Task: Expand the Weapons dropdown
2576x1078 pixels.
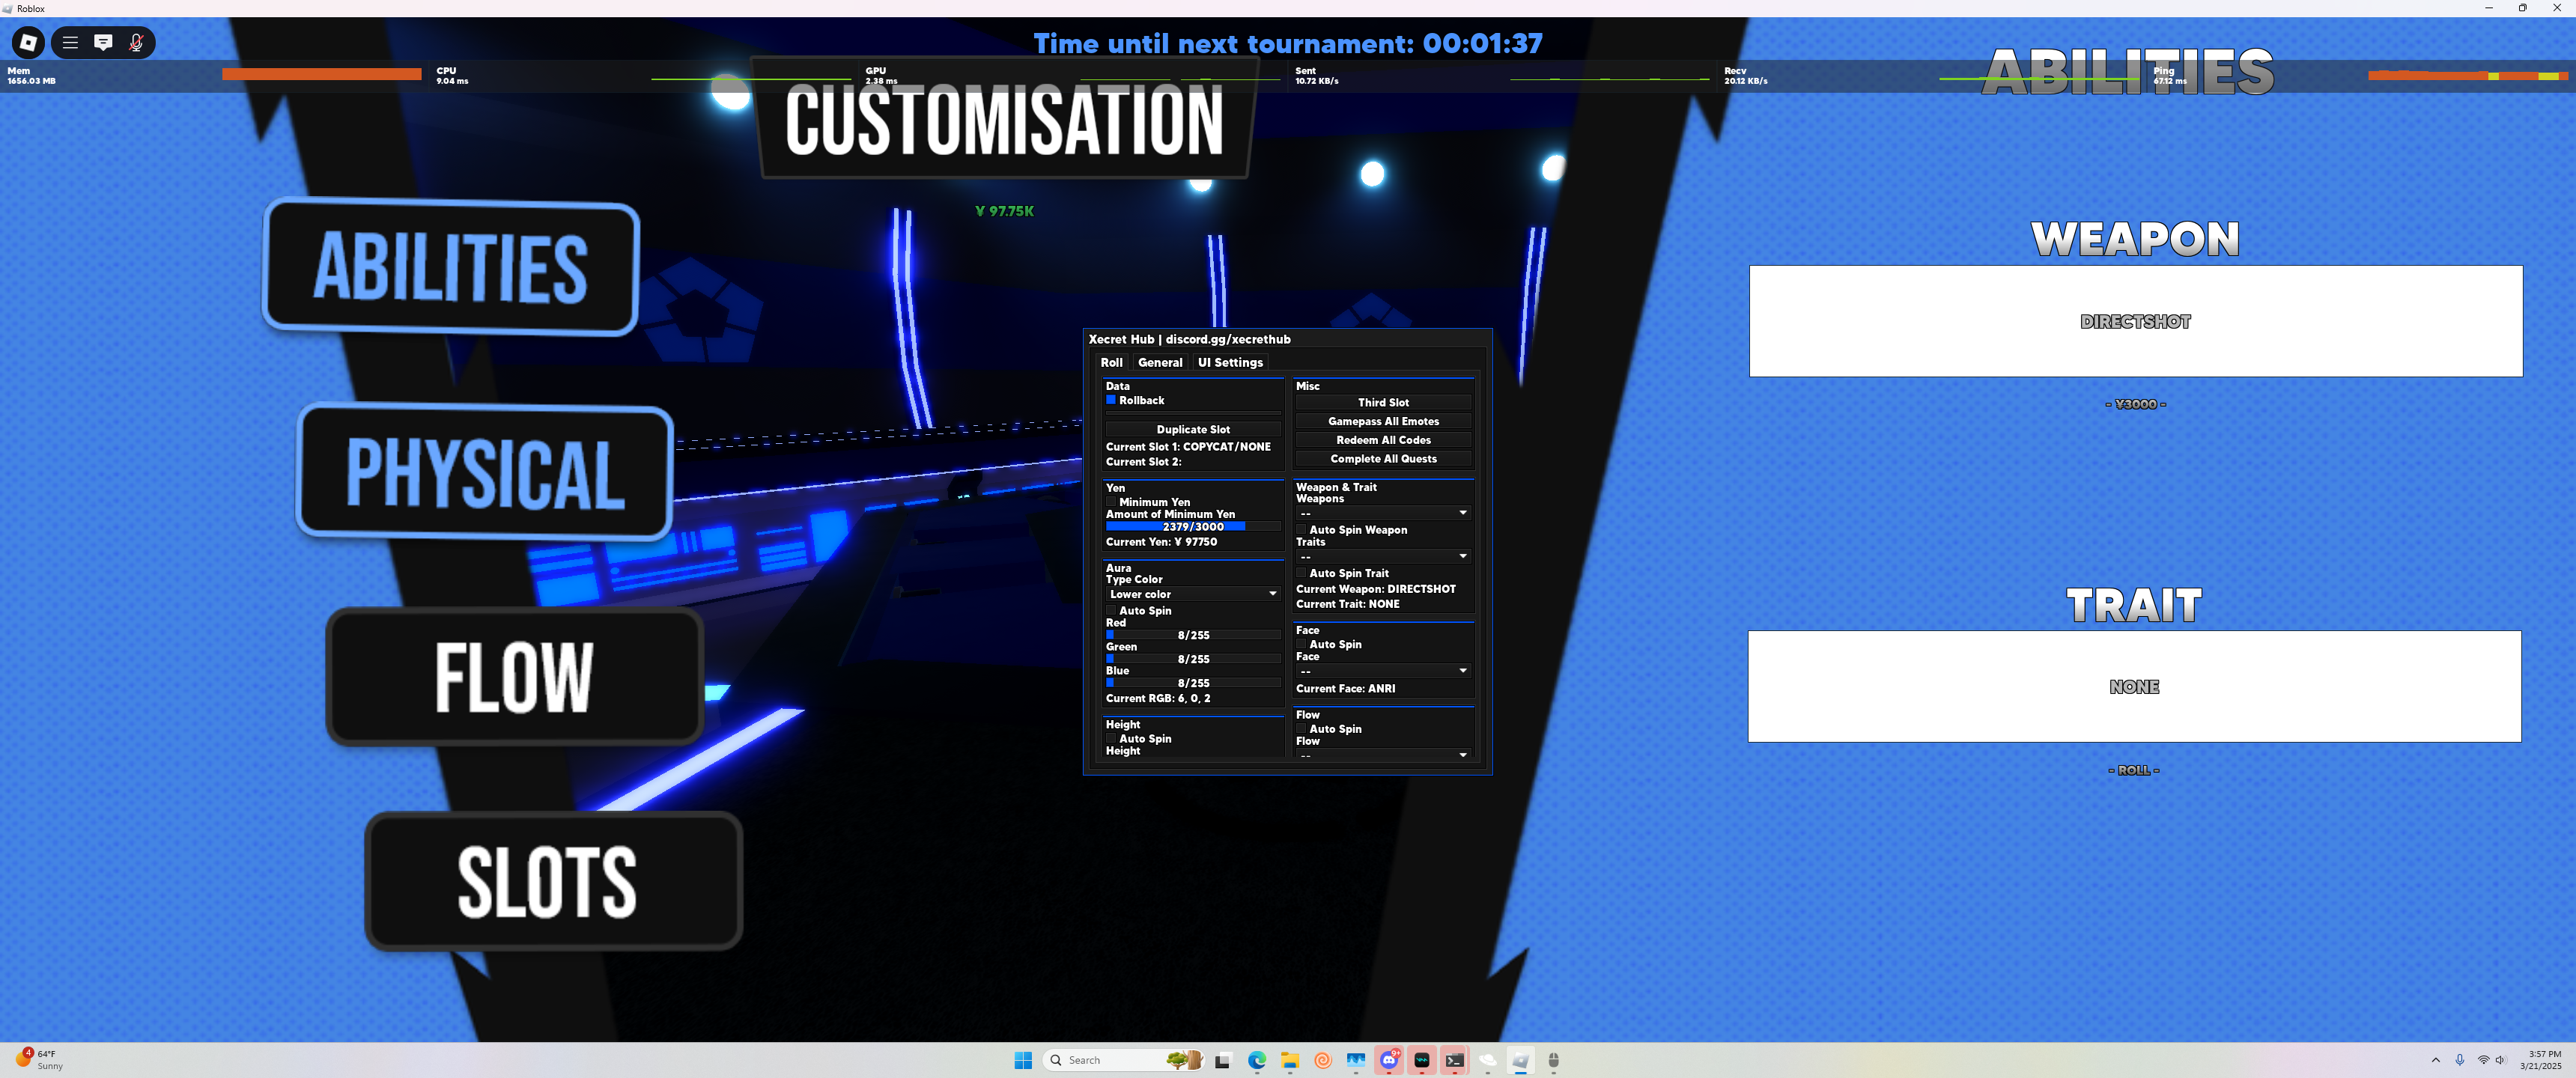Action: point(1382,513)
